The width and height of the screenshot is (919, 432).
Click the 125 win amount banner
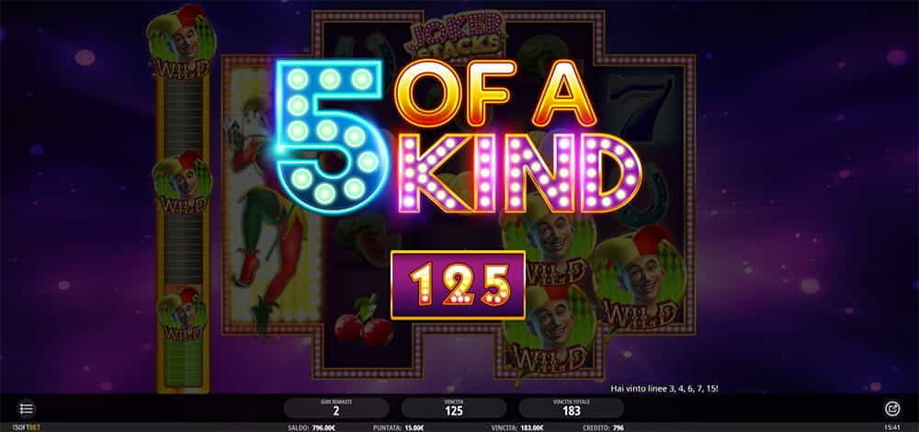(x=458, y=285)
